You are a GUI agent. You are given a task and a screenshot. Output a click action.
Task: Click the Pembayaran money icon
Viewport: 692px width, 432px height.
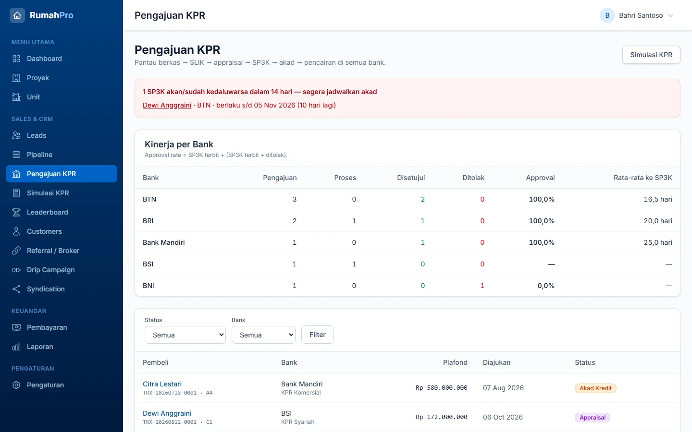point(16,327)
